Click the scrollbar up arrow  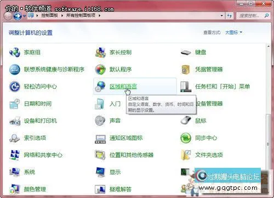(269, 47)
